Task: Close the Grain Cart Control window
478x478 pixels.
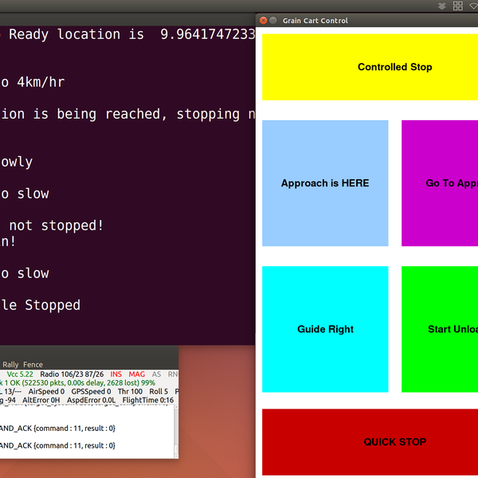Action: coord(263,20)
